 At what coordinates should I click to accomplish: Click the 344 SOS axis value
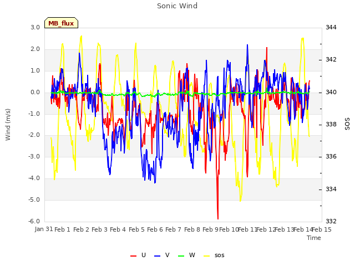(331, 28)
